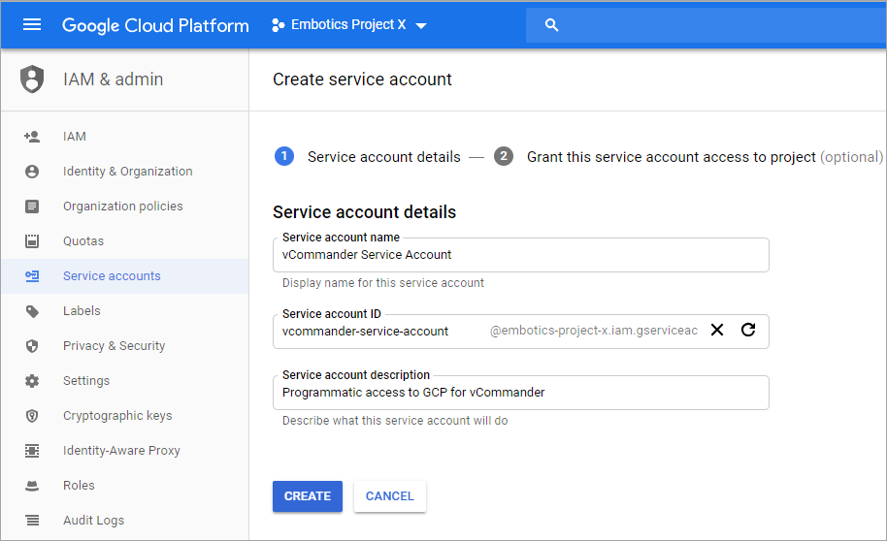Open Identity & Organization
The image size is (887, 541).
(x=128, y=172)
